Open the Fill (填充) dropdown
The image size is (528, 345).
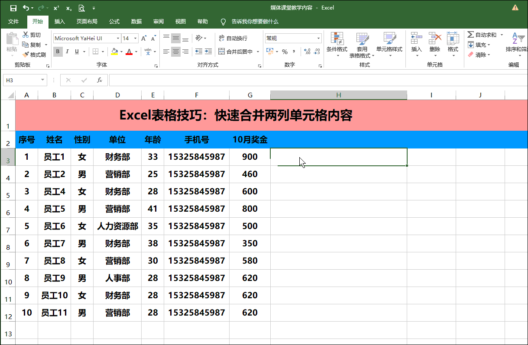tap(479, 45)
